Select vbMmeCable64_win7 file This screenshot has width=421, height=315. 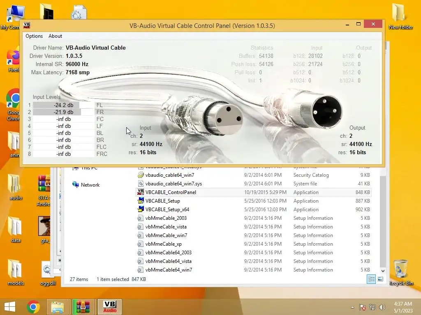(254, 270)
